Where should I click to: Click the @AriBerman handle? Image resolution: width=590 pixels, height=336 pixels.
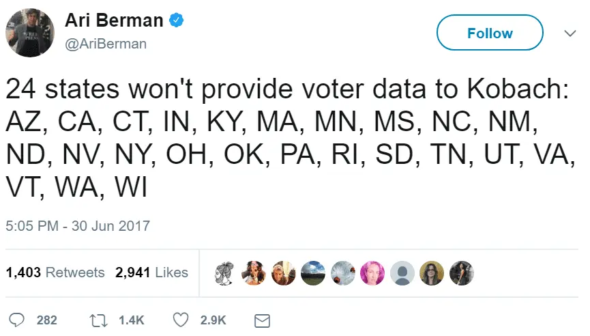106,43
